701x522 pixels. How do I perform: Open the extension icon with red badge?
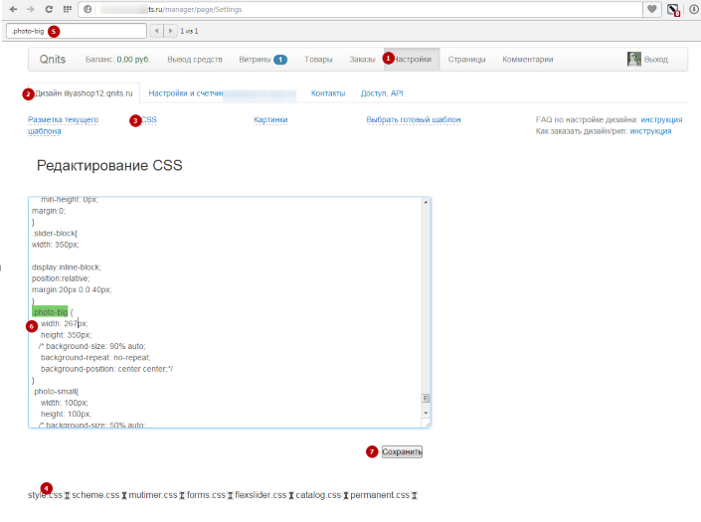pos(673,10)
